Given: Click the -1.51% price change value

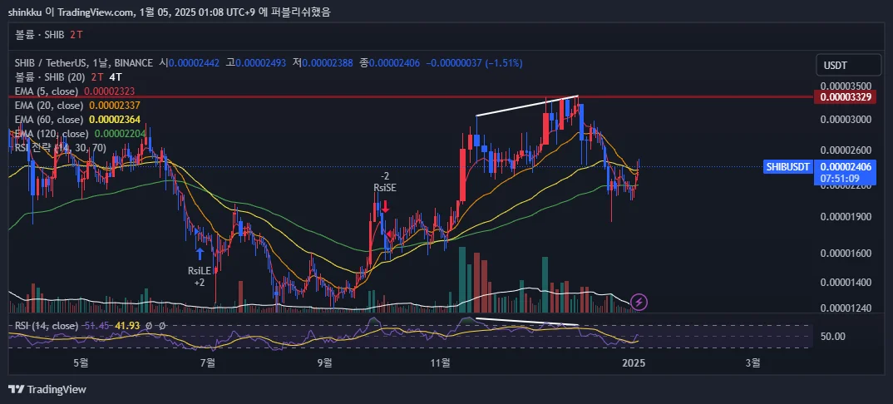Looking at the screenshot, I should coord(503,63).
